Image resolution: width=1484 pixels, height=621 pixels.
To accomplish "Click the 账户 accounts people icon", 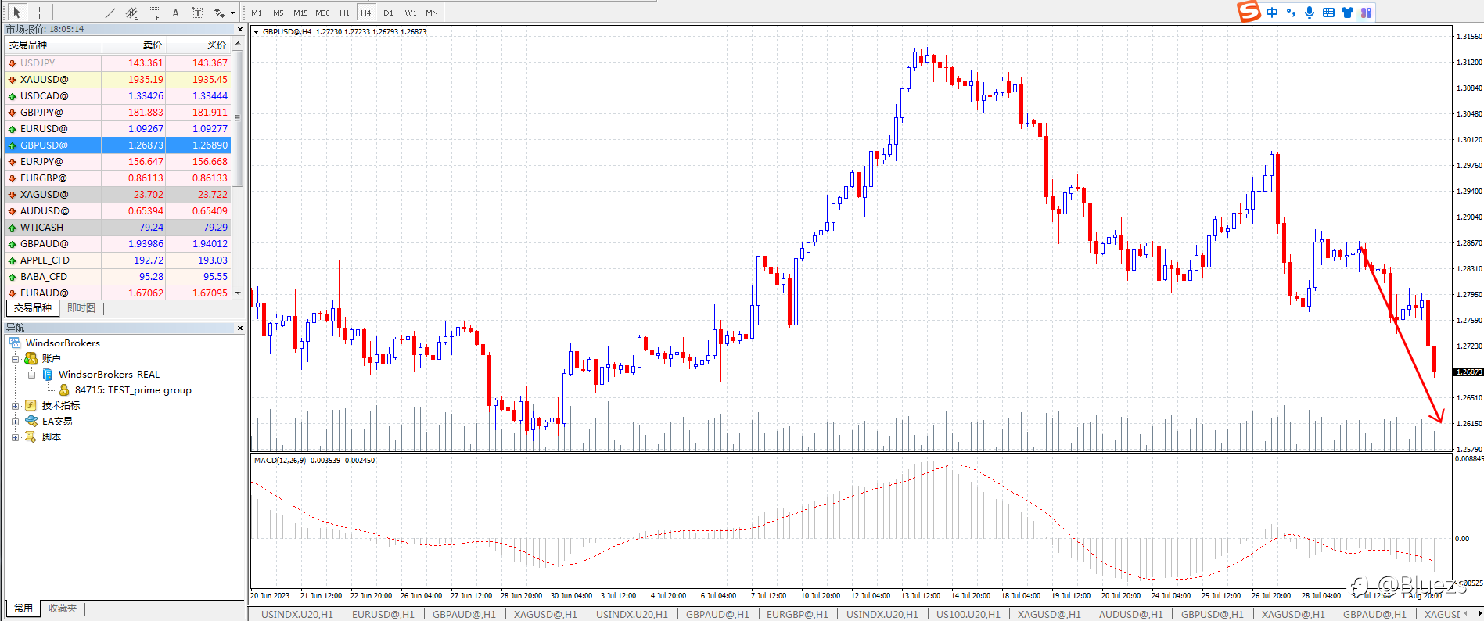I will coord(31,358).
